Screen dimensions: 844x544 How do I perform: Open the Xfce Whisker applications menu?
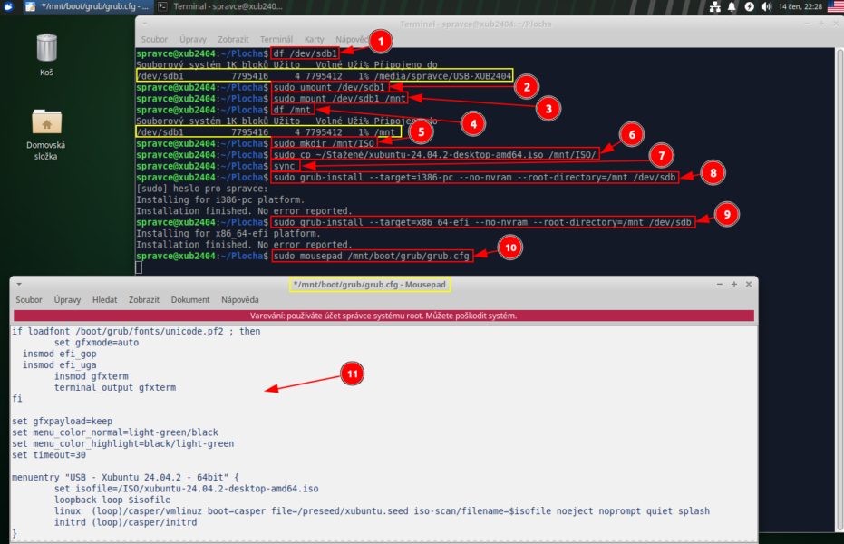pyautogui.click(x=8, y=6)
